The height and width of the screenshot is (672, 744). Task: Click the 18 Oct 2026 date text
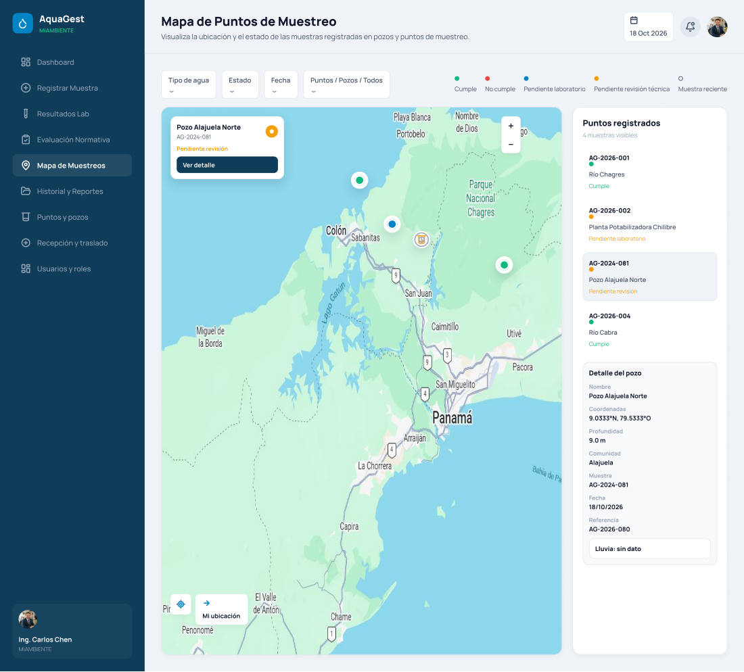pyautogui.click(x=648, y=33)
